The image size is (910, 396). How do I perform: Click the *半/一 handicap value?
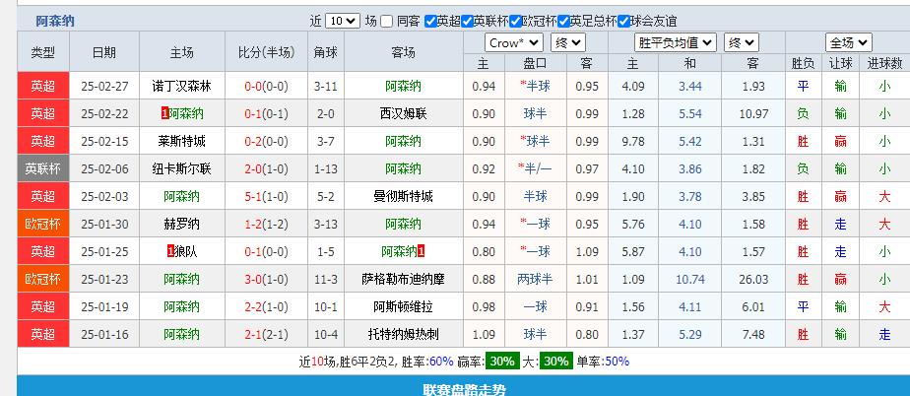click(535, 169)
